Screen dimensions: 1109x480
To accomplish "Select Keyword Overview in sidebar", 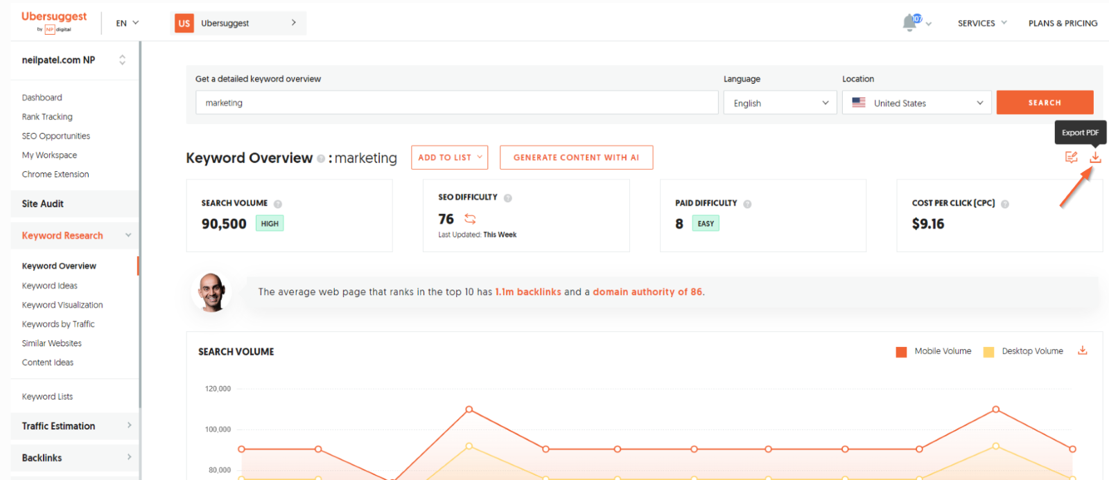I will (x=59, y=266).
